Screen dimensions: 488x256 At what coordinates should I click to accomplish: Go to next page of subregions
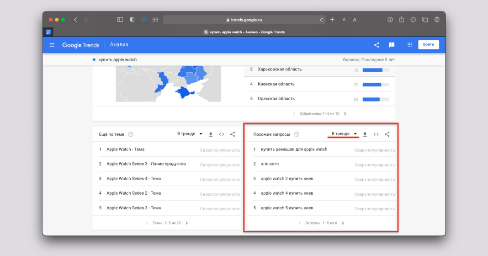click(345, 114)
